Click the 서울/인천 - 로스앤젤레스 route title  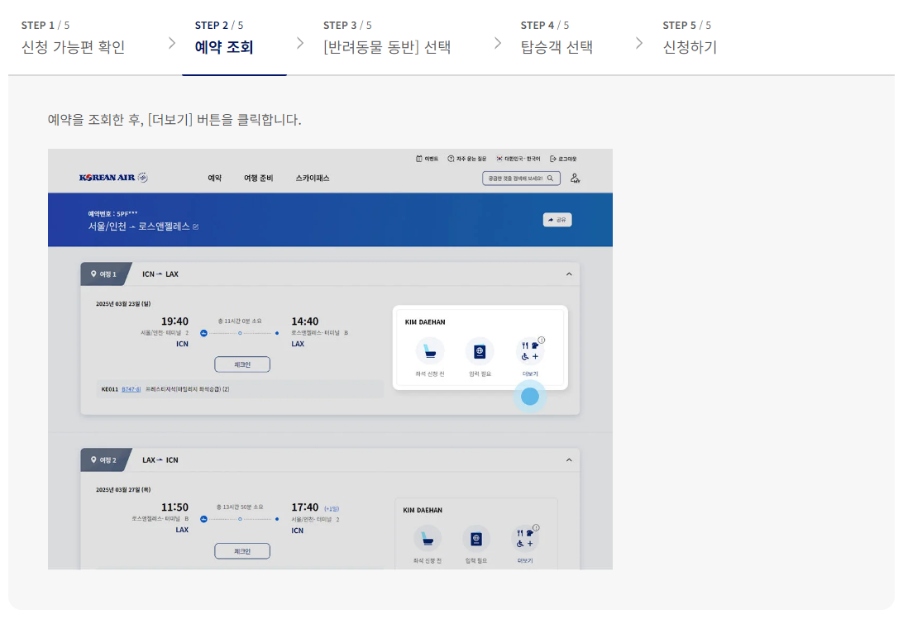click(139, 226)
